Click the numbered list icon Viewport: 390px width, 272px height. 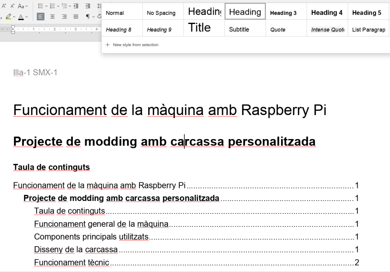(x=52, y=6)
